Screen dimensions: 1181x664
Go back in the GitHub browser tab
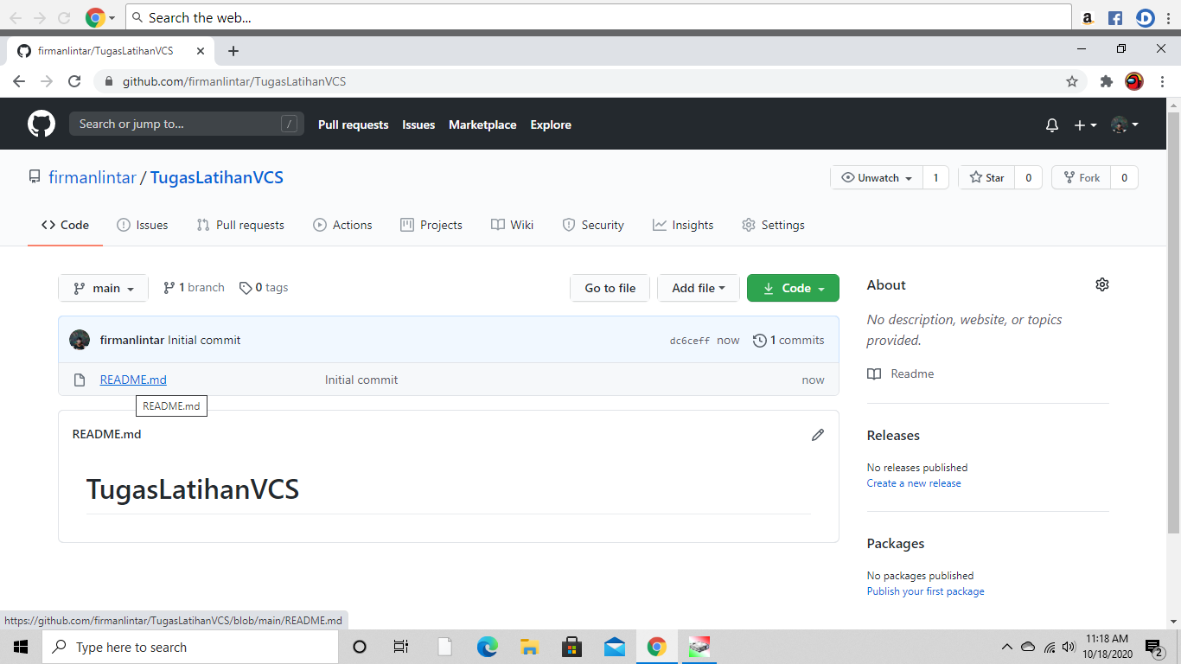[19, 81]
